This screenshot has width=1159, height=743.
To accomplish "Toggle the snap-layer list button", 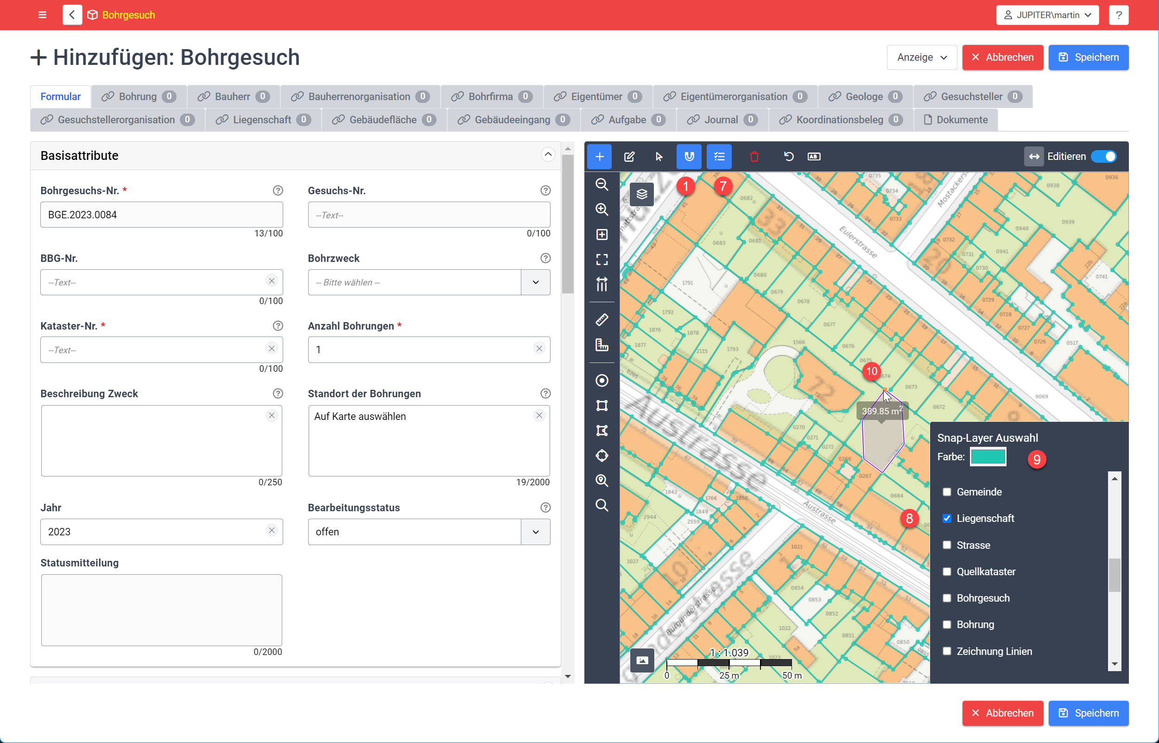I will coord(719,156).
